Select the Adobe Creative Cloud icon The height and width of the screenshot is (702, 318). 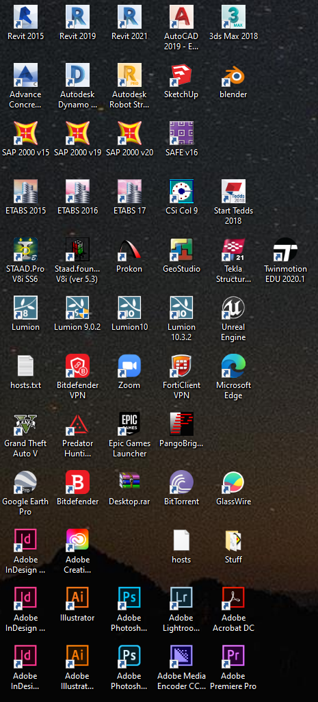point(77,541)
